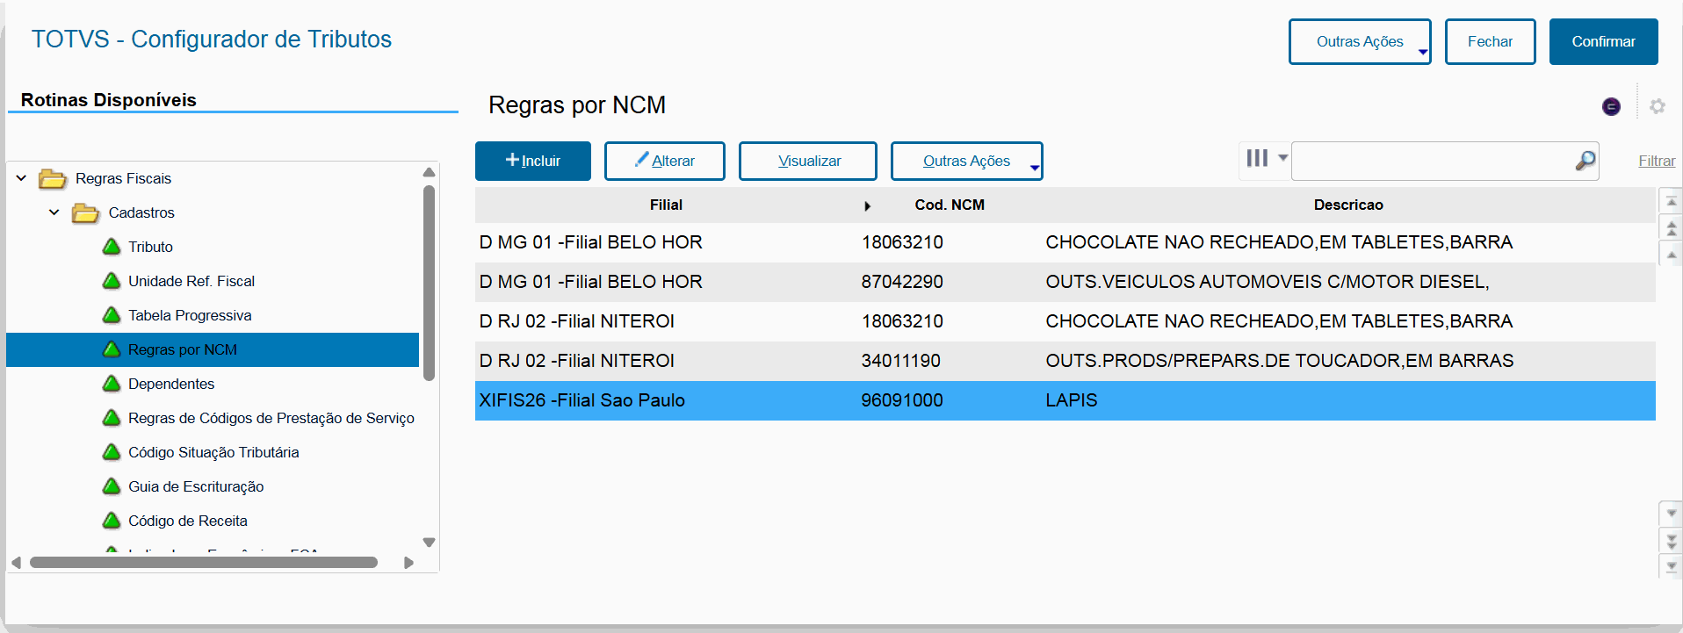
Task: Open the header Outras Ações dropdown near Fechar
Action: 1359,42
